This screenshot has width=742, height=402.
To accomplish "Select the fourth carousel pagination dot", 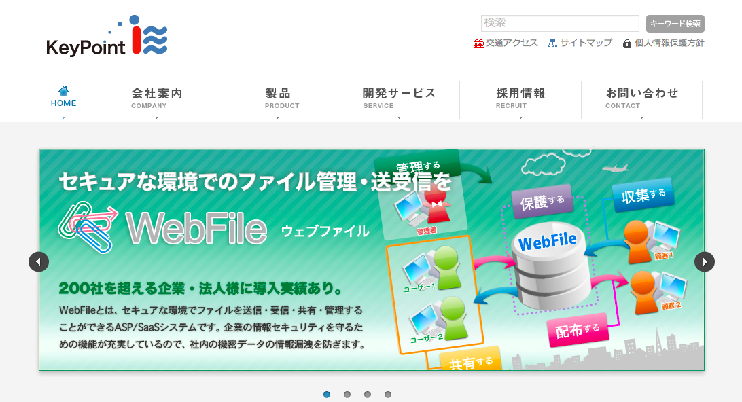I will (x=388, y=395).
